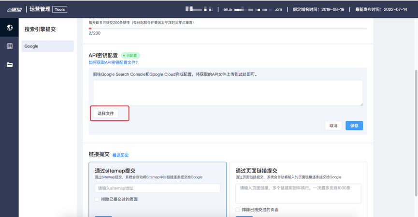Open the 如何获取API密钥配置文件 help link

tap(113, 62)
